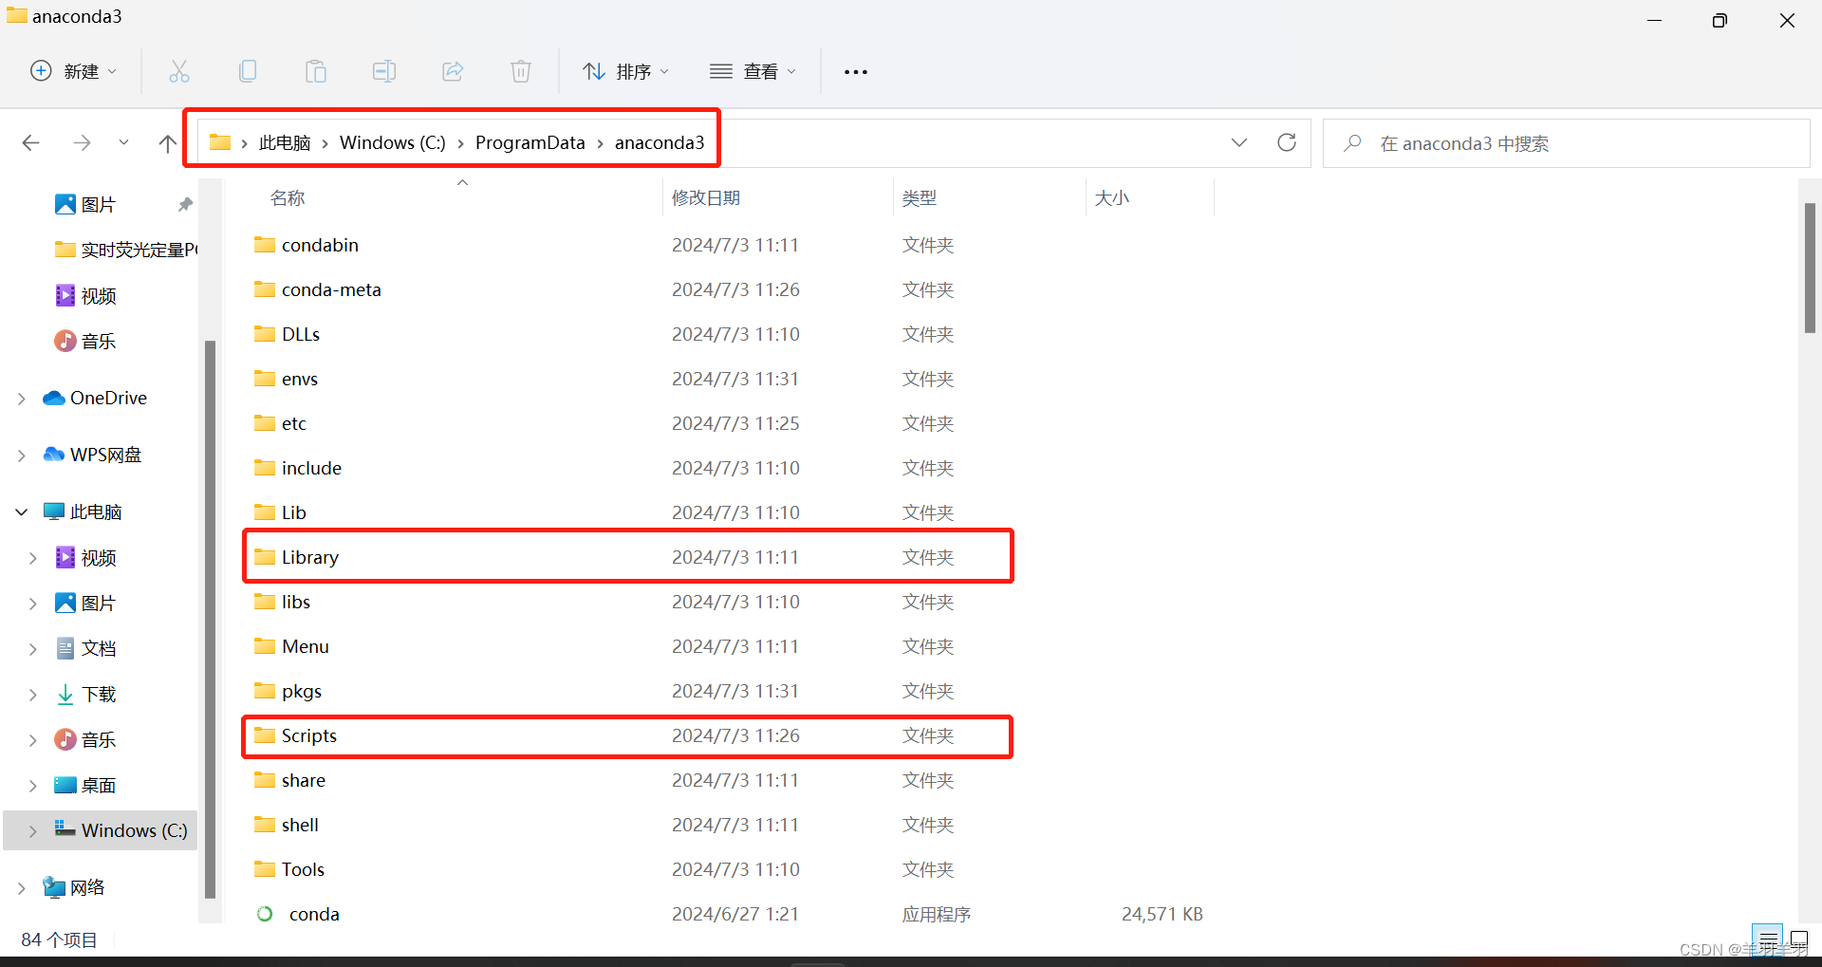Open the 新建 (New) menu

coord(74,71)
